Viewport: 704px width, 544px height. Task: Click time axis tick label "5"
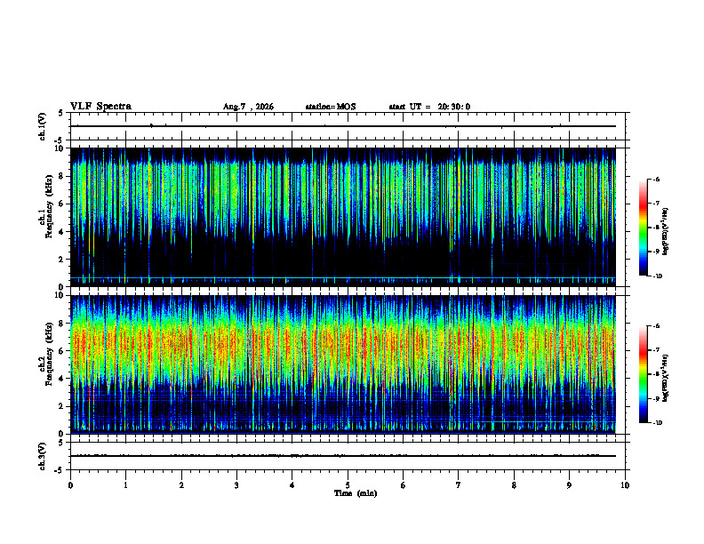point(348,485)
